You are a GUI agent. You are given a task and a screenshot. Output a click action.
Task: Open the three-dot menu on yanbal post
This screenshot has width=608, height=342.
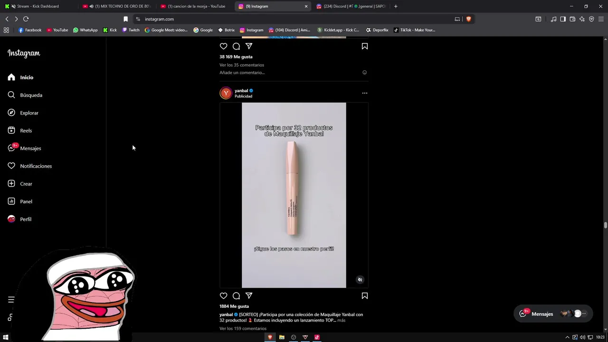click(365, 93)
